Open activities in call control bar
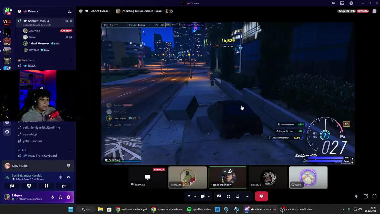This screenshot has width=380, height=214. coord(229,196)
